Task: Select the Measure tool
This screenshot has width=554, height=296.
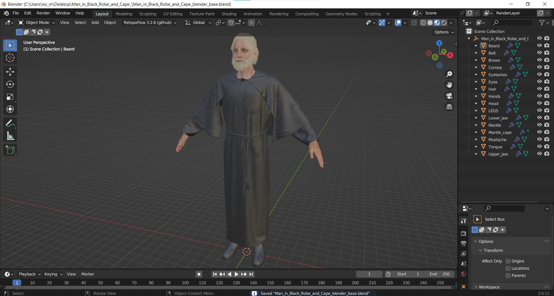Action: click(x=10, y=136)
